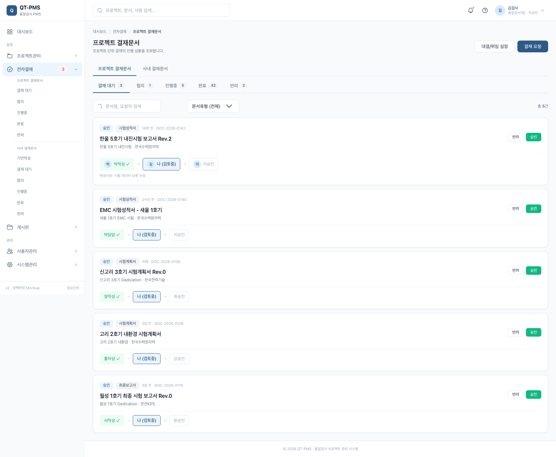The image size is (556, 457).
Task: Reject 신고리 3호기 시험계획서 Rev.0
Action: click(x=515, y=271)
